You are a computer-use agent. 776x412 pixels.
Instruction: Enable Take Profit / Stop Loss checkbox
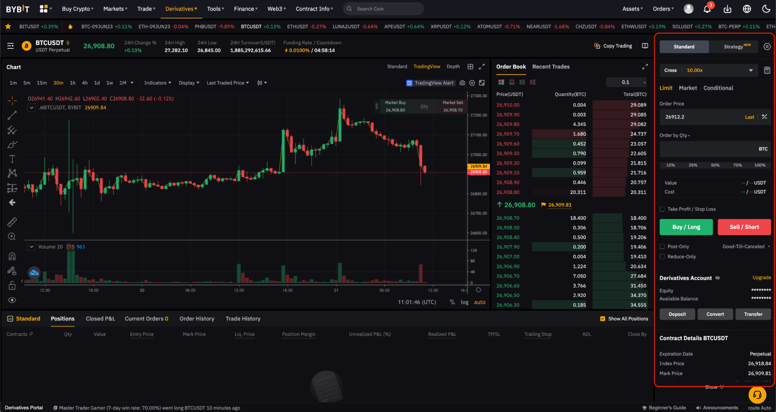click(x=662, y=209)
